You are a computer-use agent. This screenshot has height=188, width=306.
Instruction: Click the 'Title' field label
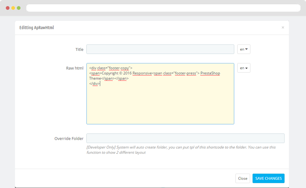pyautogui.click(x=80, y=49)
